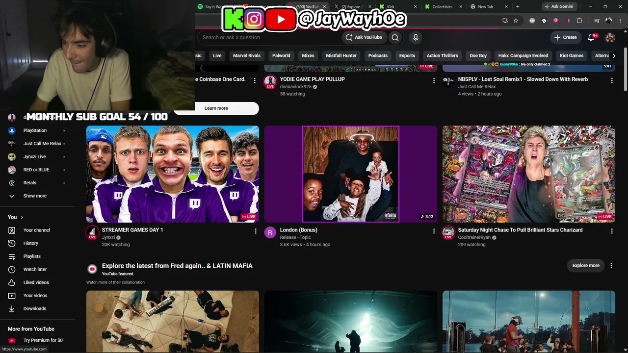The width and height of the screenshot is (628, 353).
Task: Filter by the Podcasts chip
Action: pos(378,55)
